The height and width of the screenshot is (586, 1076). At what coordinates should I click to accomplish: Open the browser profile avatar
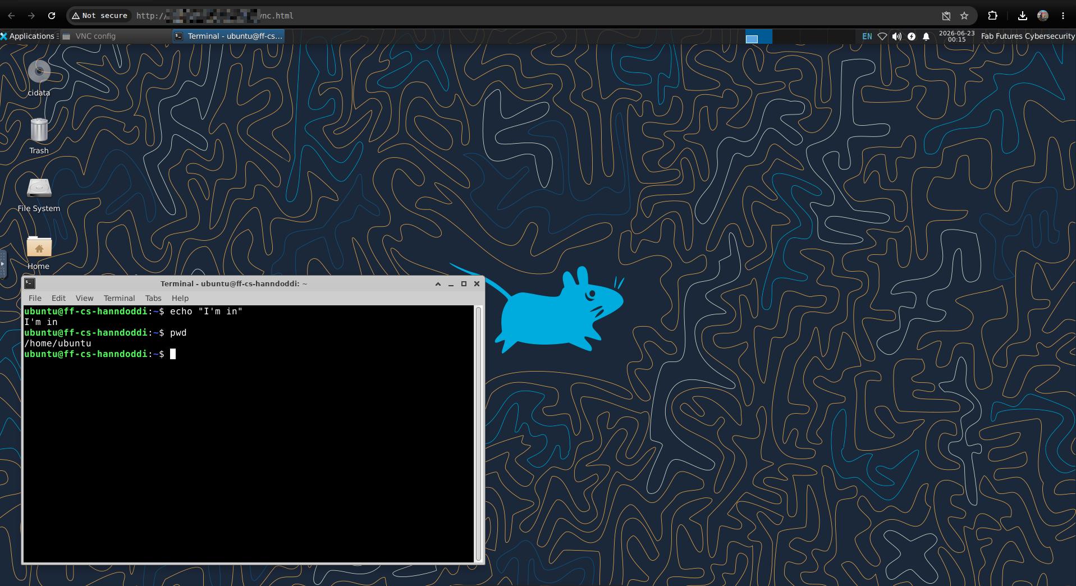point(1043,16)
